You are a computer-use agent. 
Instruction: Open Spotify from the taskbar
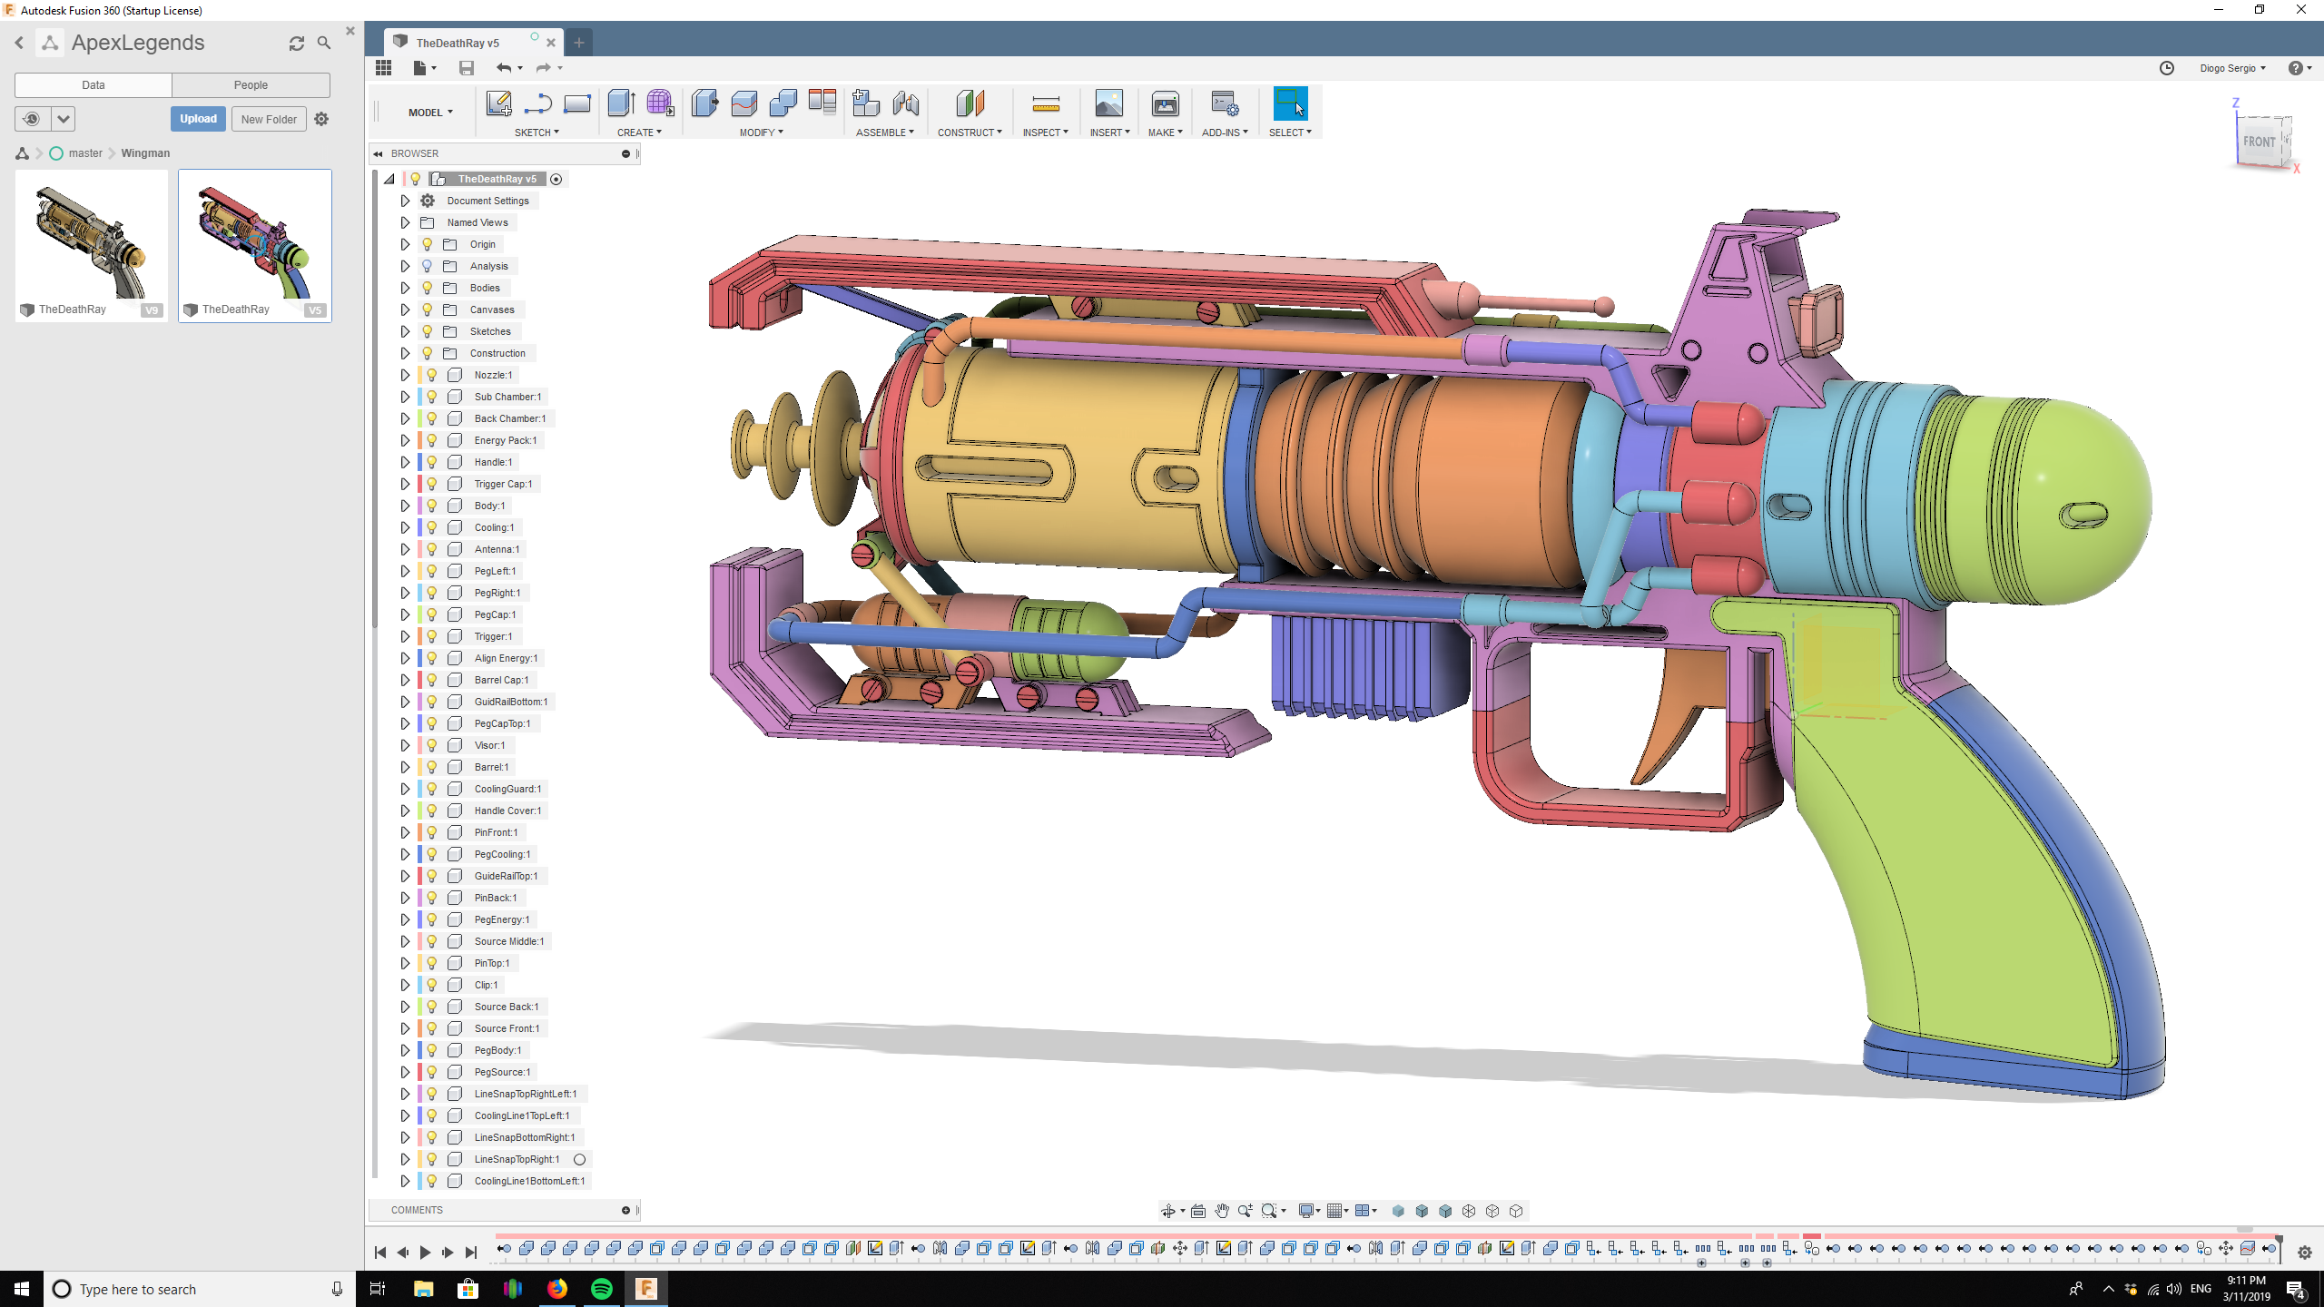[x=602, y=1289]
